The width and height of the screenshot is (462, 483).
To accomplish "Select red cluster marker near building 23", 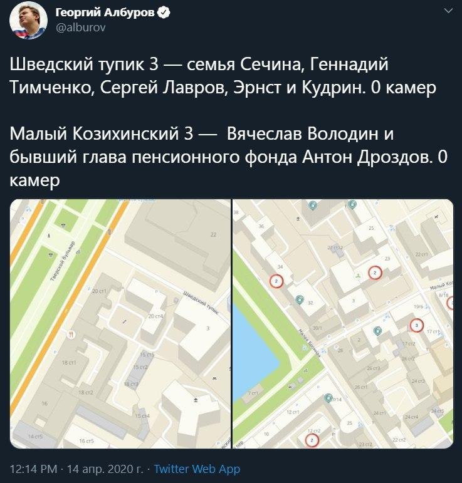I will point(375,273).
